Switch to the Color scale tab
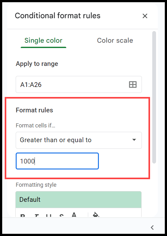 tap(115, 40)
